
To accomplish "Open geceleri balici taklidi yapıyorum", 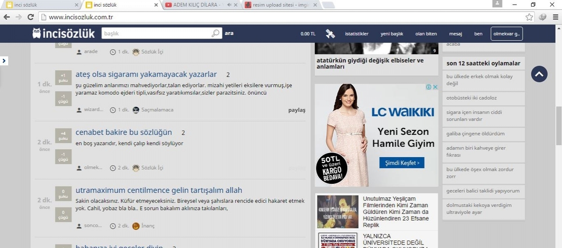I will (x=483, y=191).
